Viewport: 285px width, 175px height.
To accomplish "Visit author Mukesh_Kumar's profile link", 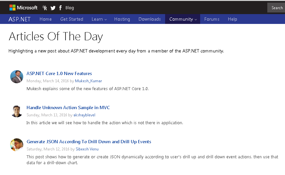I will tap(88, 81).
